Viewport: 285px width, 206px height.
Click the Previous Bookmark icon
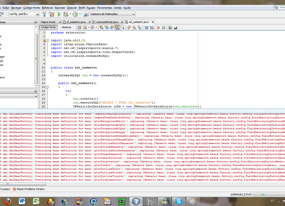point(129,27)
